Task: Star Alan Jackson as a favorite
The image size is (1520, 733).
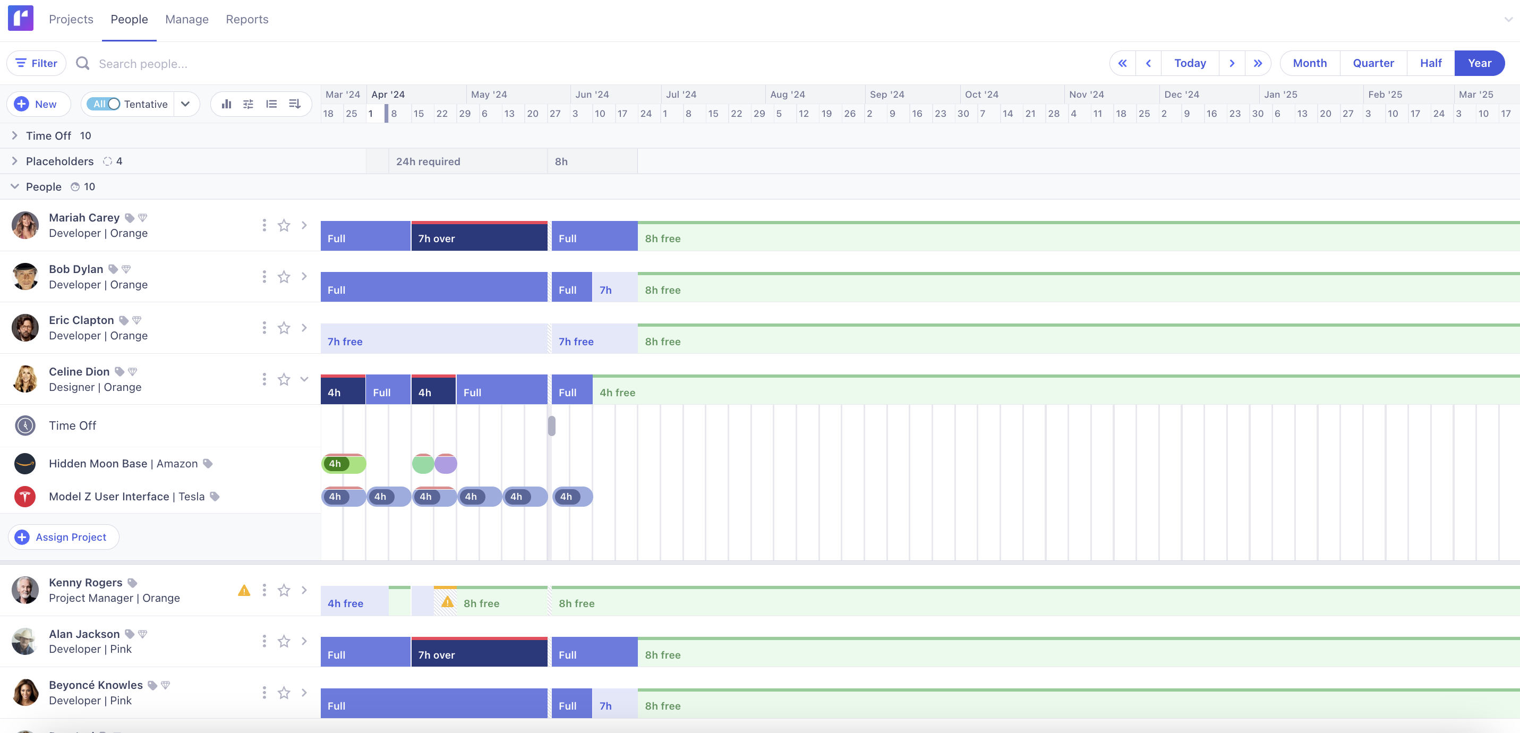Action: click(x=284, y=641)
